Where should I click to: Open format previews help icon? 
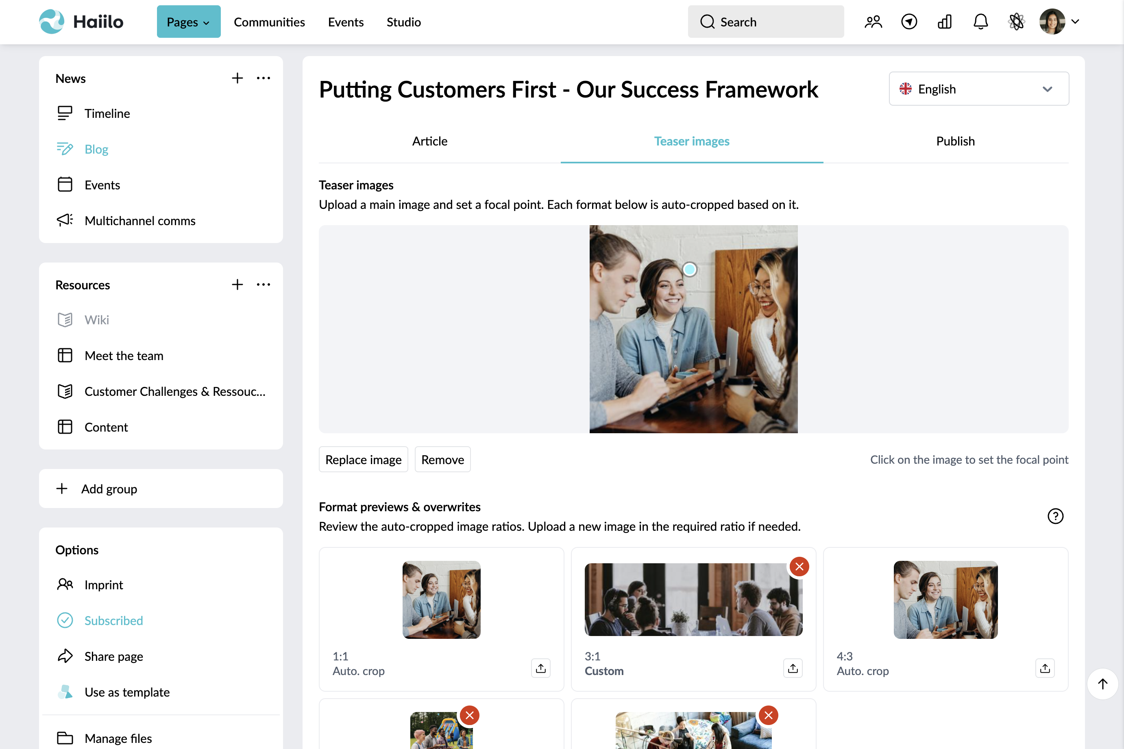1055,516
